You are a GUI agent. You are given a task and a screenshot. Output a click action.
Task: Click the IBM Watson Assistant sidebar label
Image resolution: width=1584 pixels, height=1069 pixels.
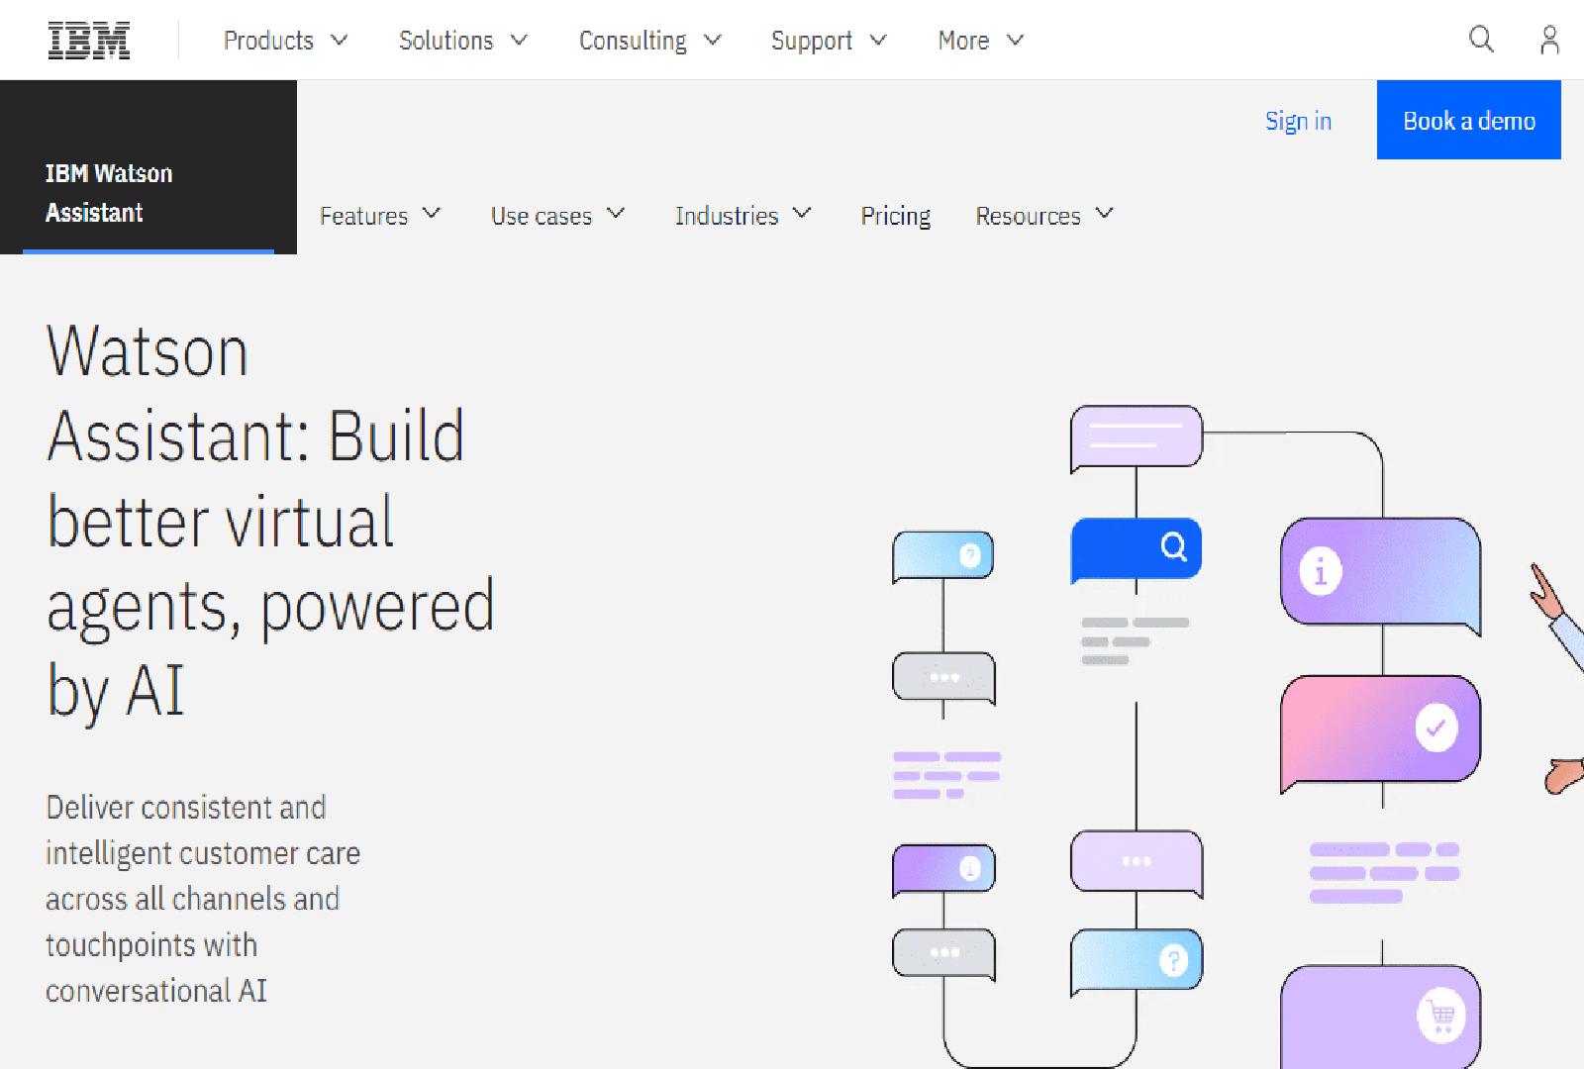107,193
